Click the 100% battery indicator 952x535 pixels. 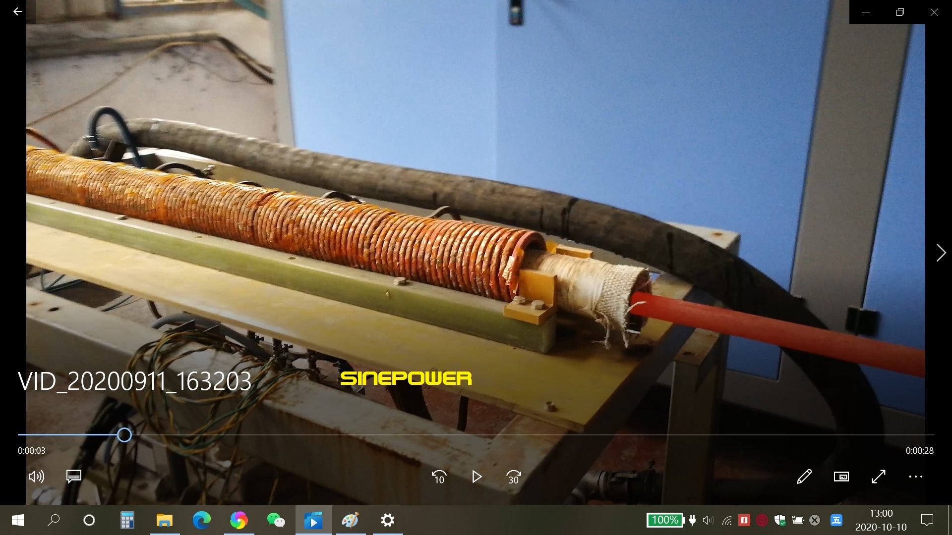(x=665, y=520)
